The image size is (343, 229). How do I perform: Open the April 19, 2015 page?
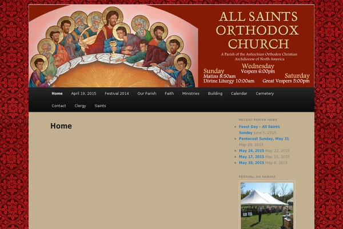[83, 93]
